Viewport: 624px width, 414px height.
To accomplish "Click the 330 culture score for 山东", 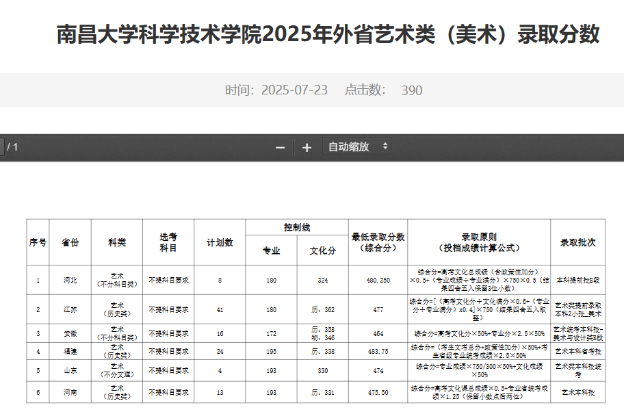I will (x=323, y=371).
